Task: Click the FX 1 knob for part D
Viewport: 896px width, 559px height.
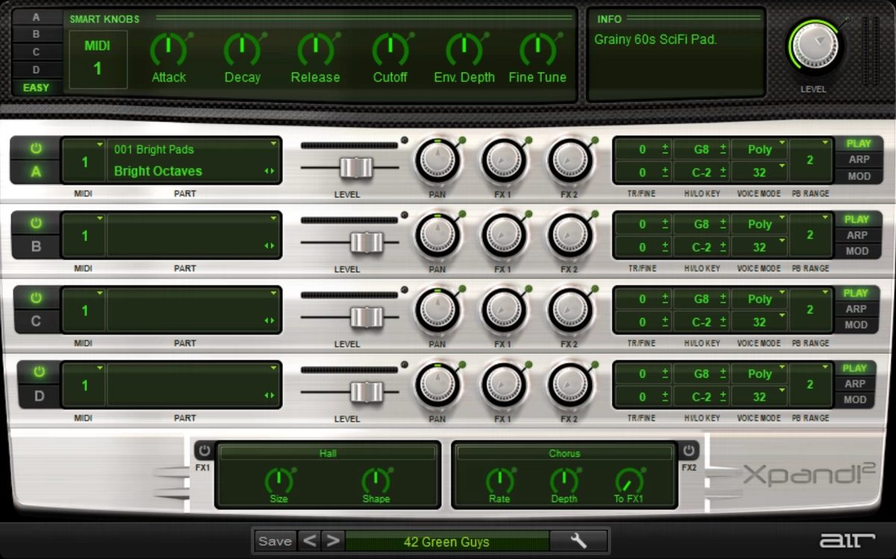Action: tap(503, 386)
